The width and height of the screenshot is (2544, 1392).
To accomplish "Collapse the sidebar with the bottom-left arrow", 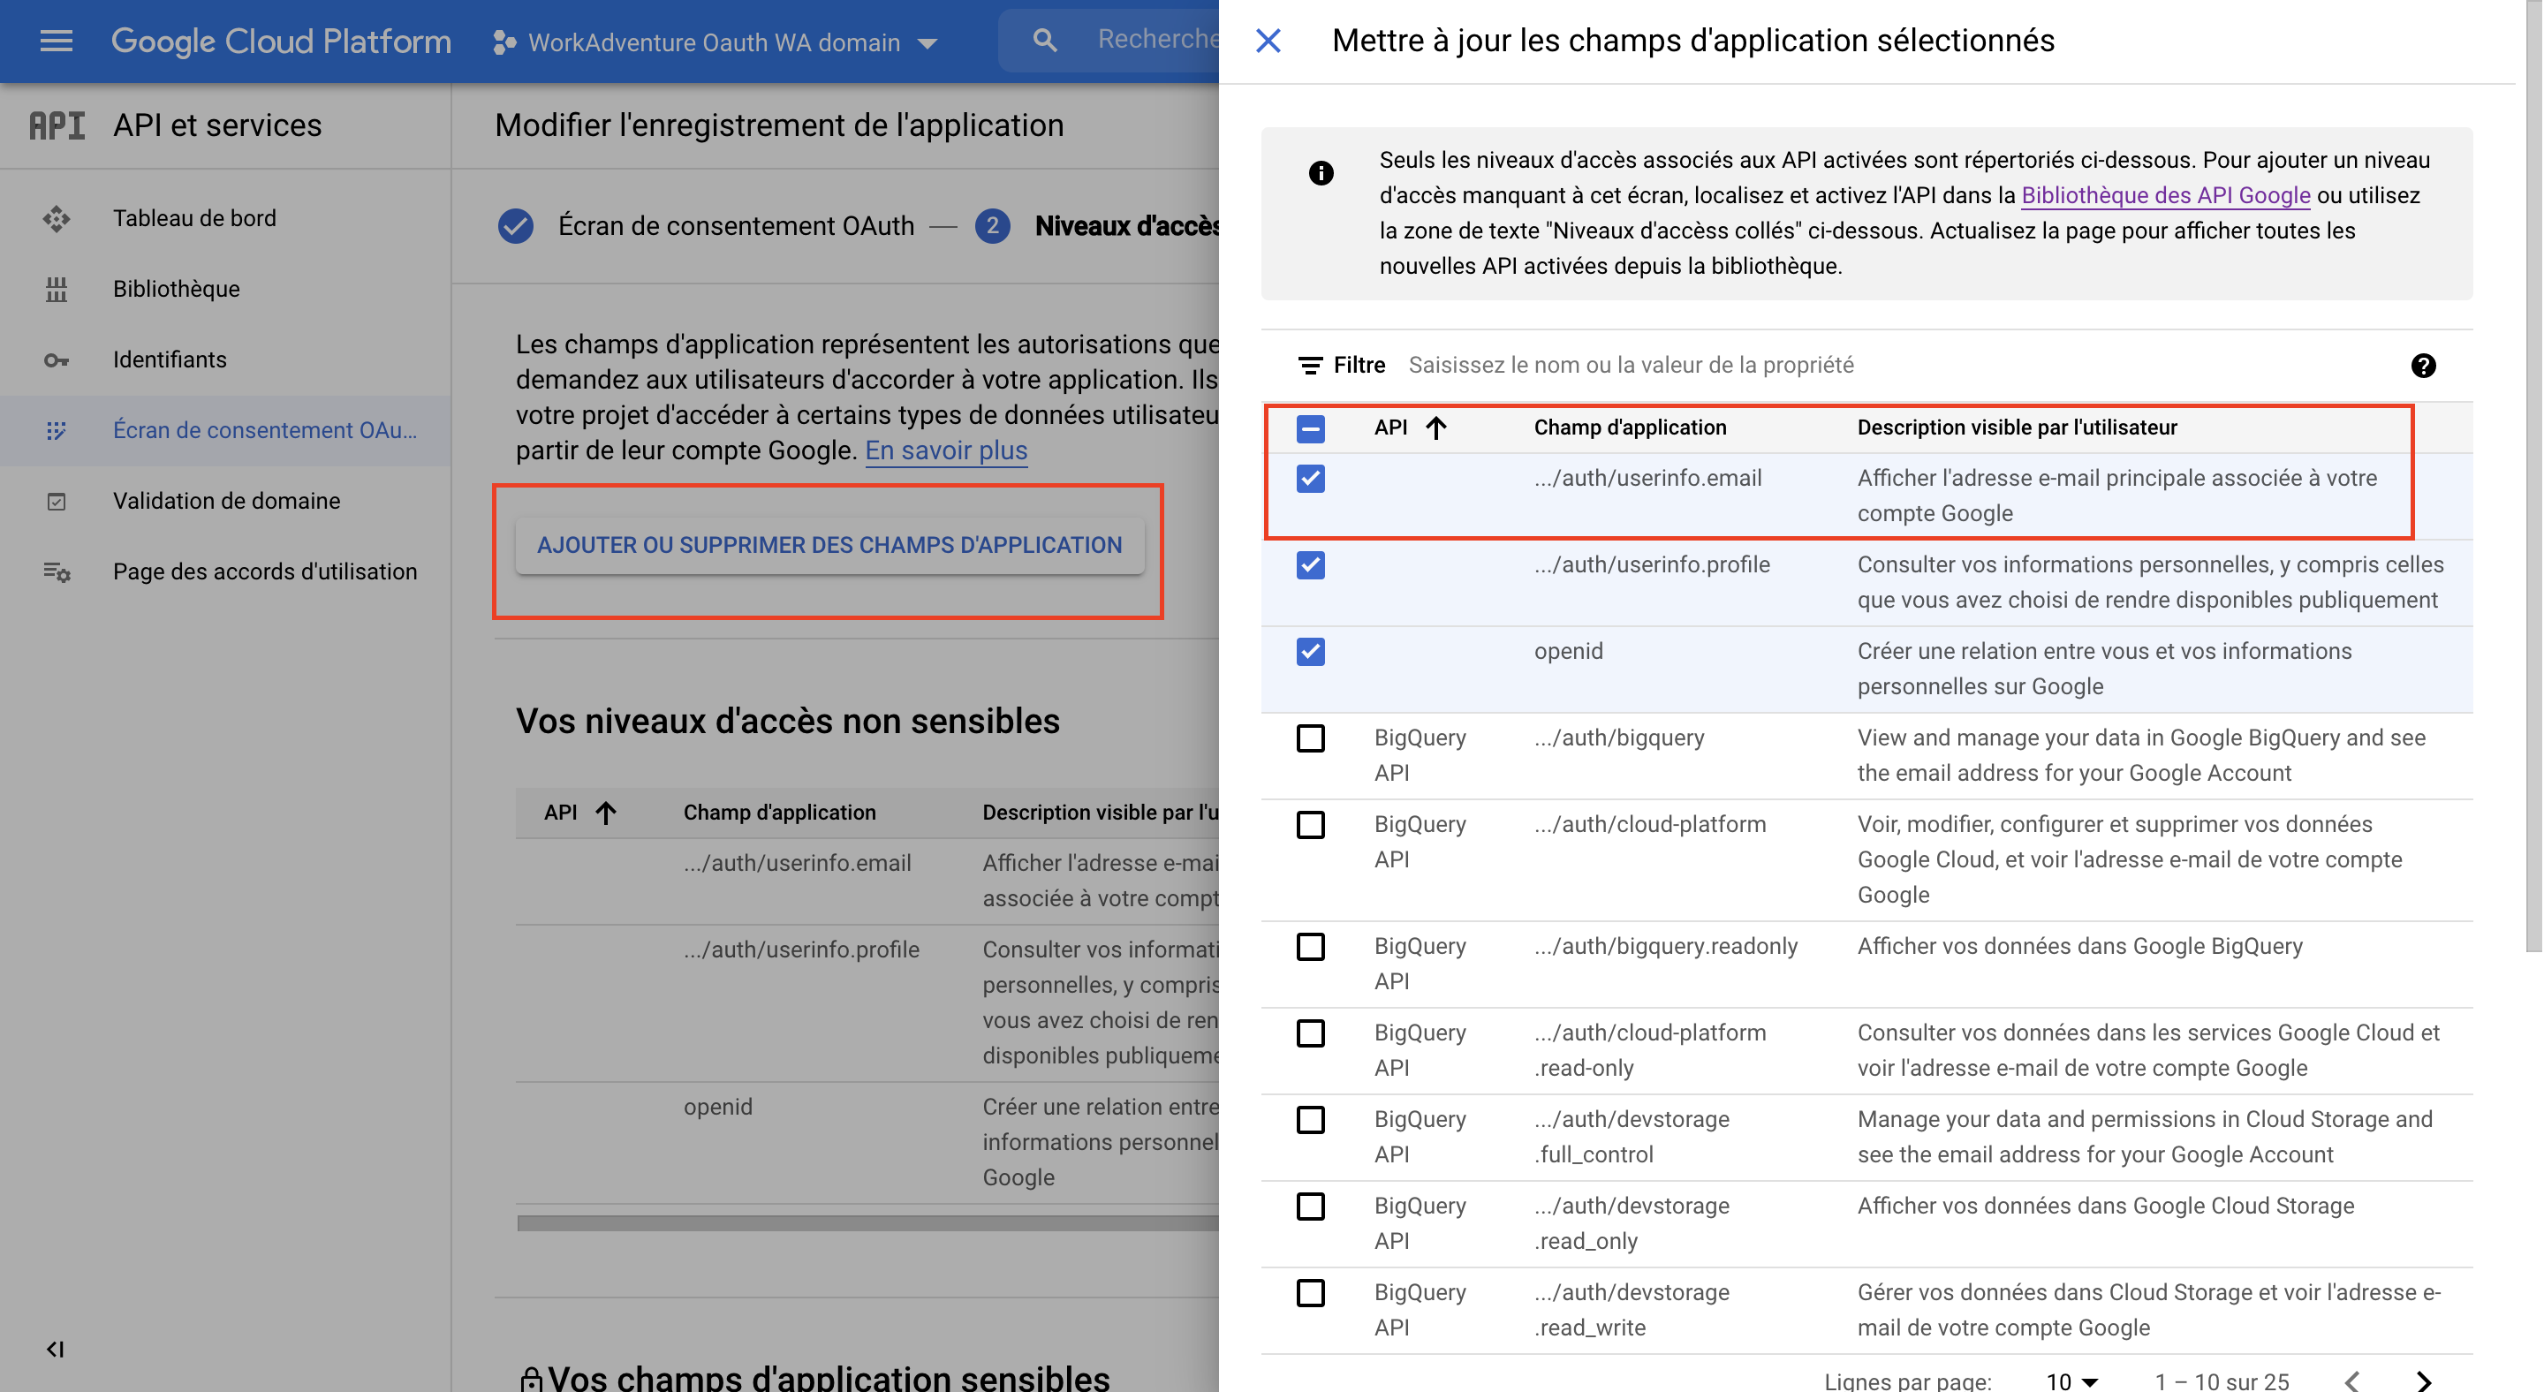I will [54, 1350].
